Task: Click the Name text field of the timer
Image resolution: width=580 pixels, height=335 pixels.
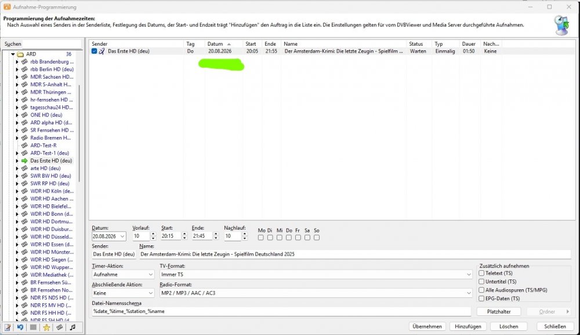Action: 355,254
